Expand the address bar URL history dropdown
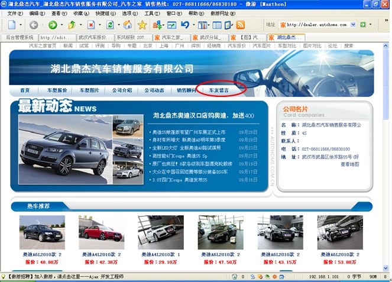This screenshot has height=282, width=392. point(353,24)
